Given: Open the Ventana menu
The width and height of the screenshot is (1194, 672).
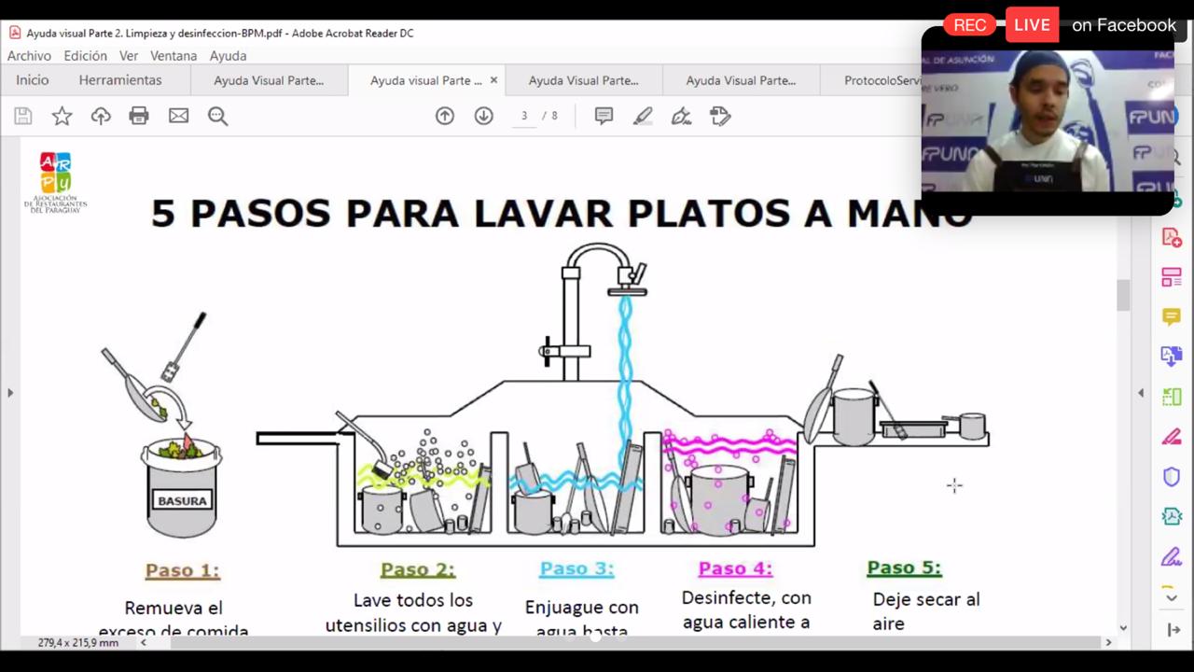Looking at the screenshot, I should click(x=174, y=56).
